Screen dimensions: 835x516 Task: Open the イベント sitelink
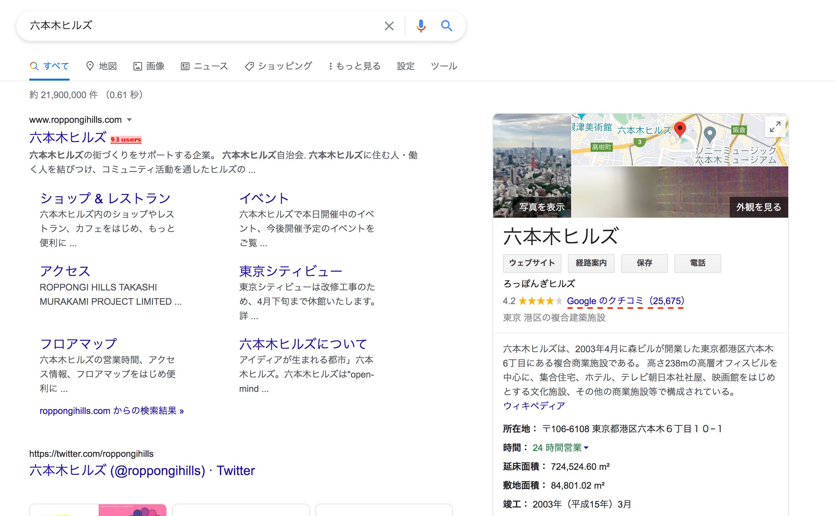(264, 198)
